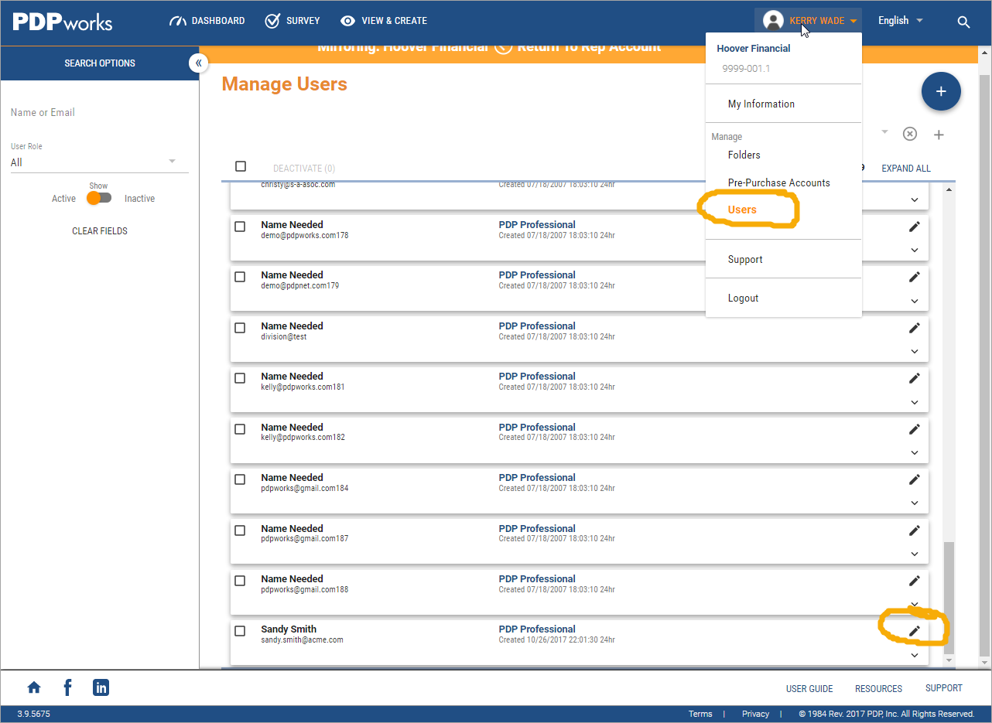The width and height of the screenshot is (992, 723).
Task: Open the RESOURCES footer link
Action: [x=878, y=688]
